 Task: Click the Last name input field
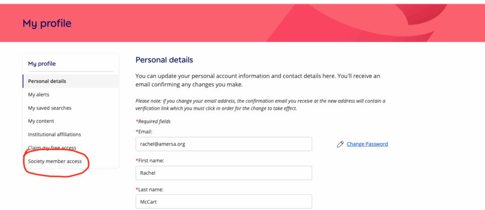tap(224, 201)
